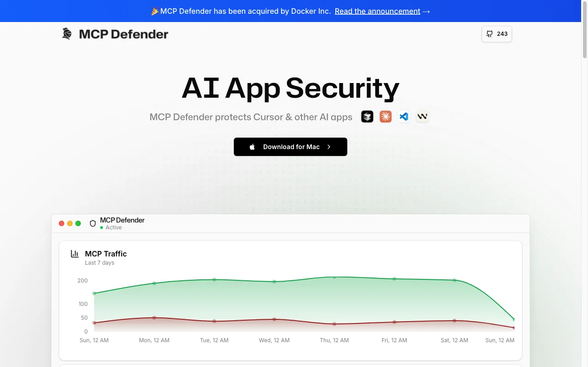Click the orange Claude app icon
Image resolution: width=588 pixels, height=367 pixels.
pyautogui.click(x=385, y=117)
